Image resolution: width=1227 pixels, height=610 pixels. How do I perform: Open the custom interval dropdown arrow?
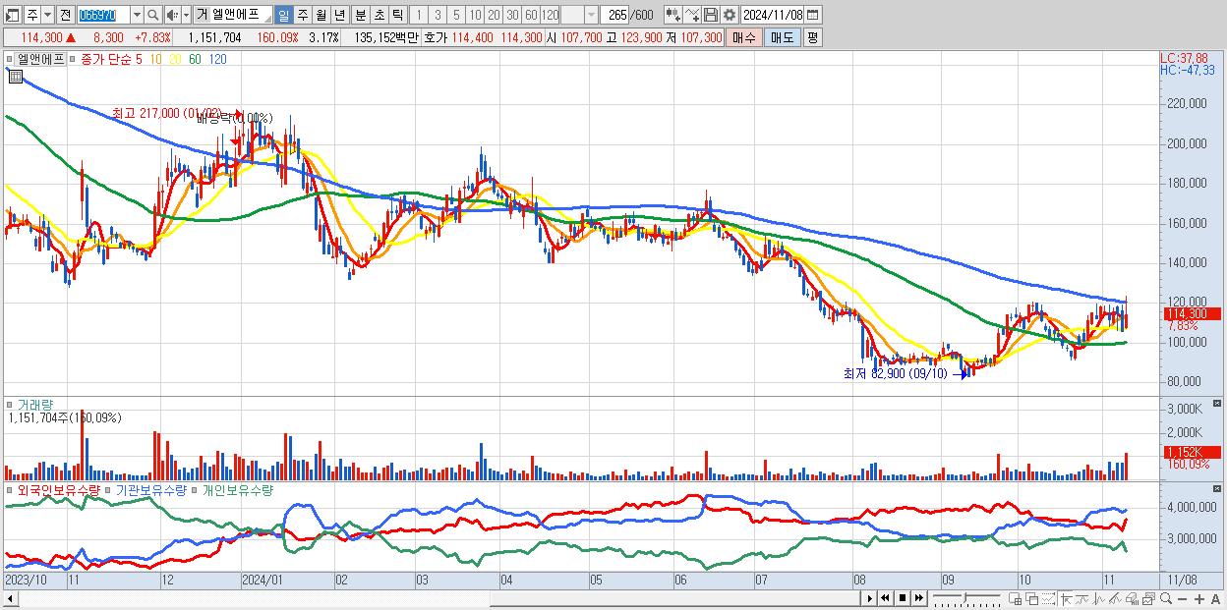coord(591,15)
